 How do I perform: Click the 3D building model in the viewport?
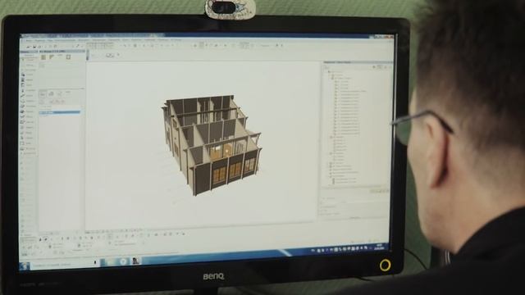212,145
